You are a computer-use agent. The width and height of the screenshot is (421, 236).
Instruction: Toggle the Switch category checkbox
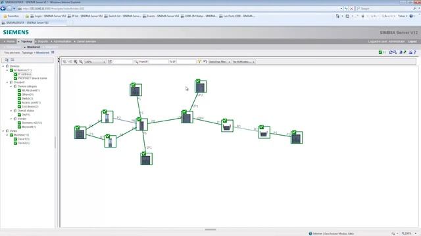click(19, 98)
